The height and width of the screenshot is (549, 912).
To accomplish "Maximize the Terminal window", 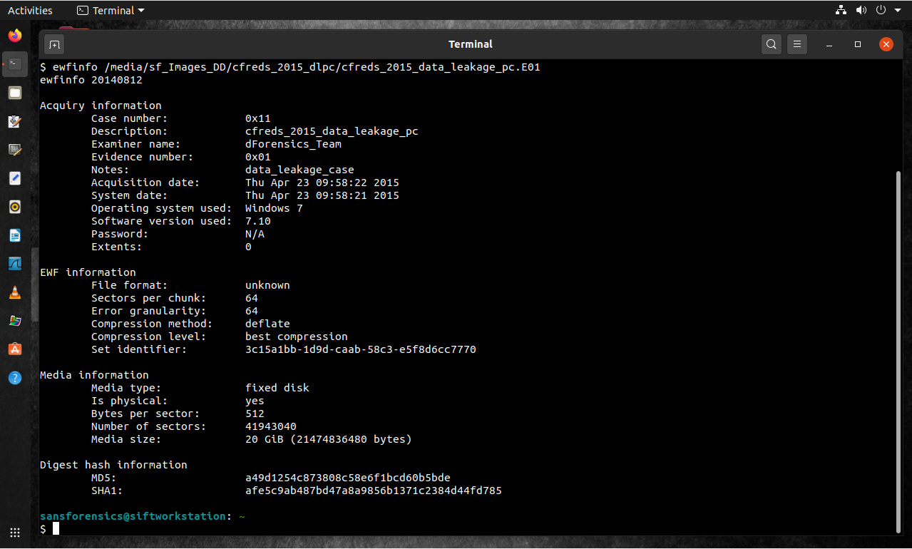I will click(x=858, y=44).
